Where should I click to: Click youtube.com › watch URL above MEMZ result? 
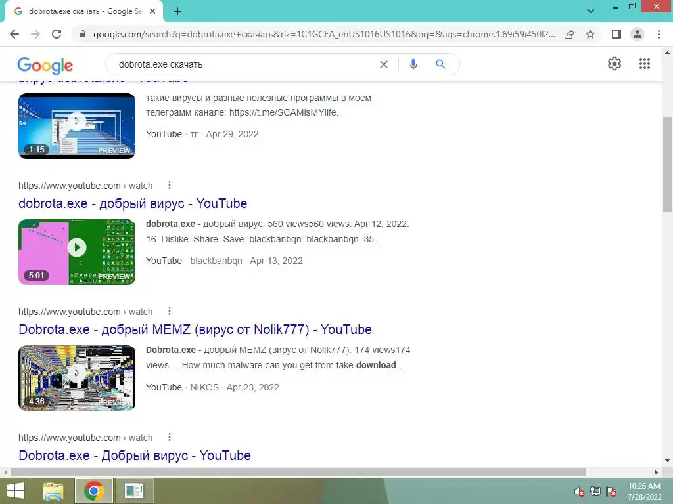(85, 312)
